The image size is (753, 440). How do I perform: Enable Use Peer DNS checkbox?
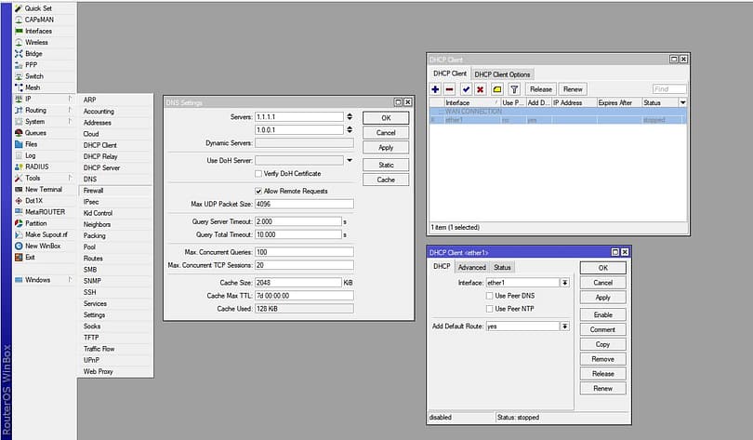(x=489, y=296)
